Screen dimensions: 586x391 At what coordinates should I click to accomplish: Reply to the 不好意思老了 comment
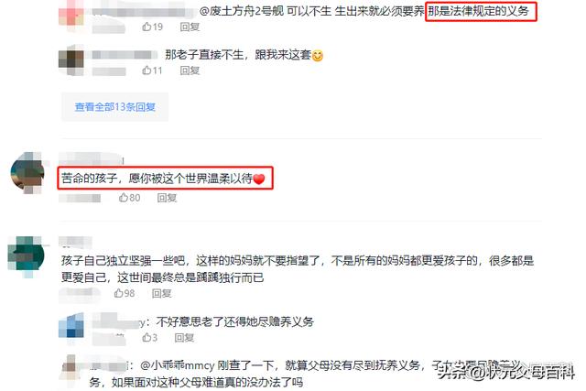(x=184, y=338)
